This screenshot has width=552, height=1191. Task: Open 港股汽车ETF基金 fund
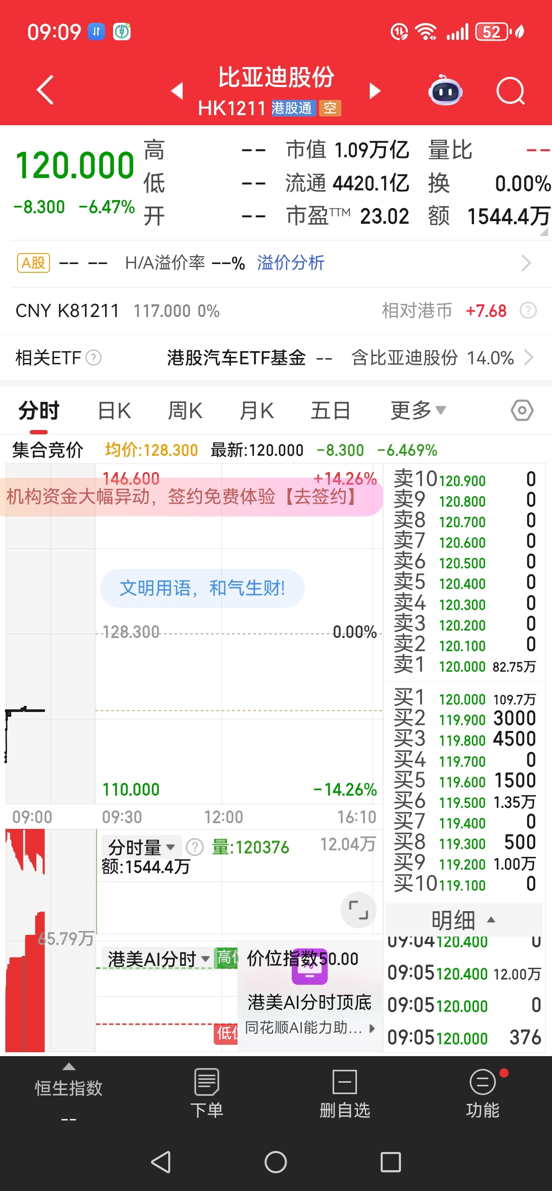tap(237, 358)
